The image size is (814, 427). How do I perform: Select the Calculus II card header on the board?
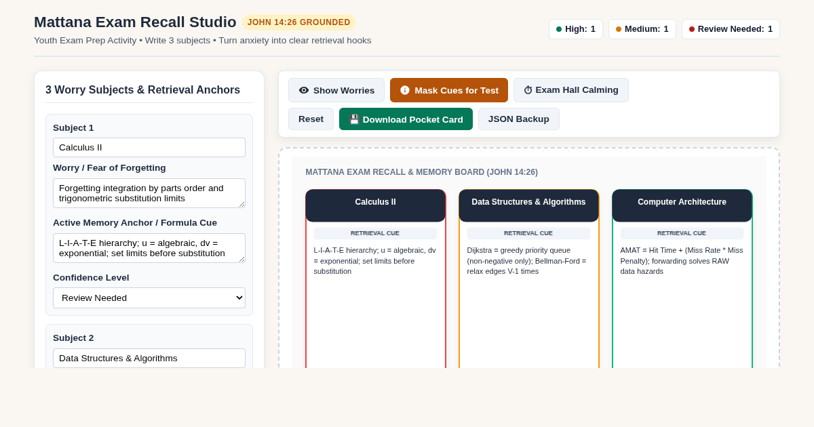tap(376, 205)
